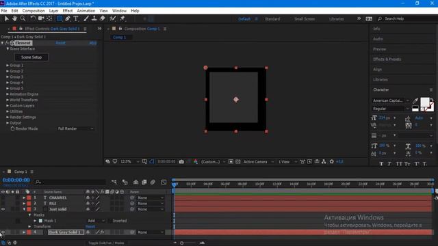The image size is (438, 246).
Task: Select the Zoom magnifier tool
Action: 23,18
